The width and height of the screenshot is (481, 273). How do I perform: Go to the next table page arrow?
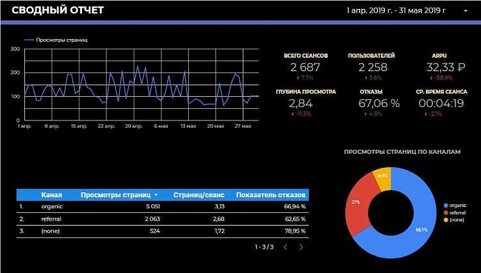tap(301, 247)
